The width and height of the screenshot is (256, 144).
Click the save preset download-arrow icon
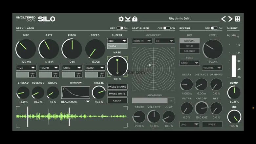pos(128,19)
